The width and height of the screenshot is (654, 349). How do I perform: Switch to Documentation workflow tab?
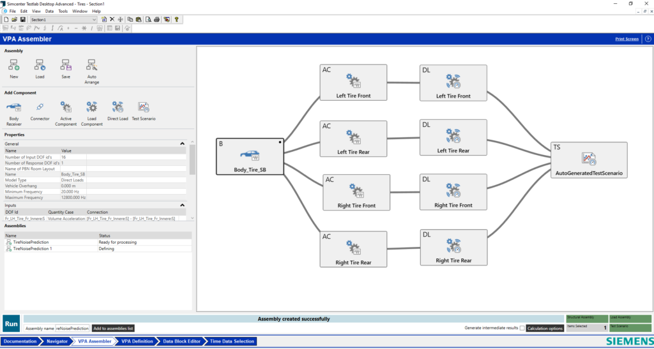(x=20, y=341)
